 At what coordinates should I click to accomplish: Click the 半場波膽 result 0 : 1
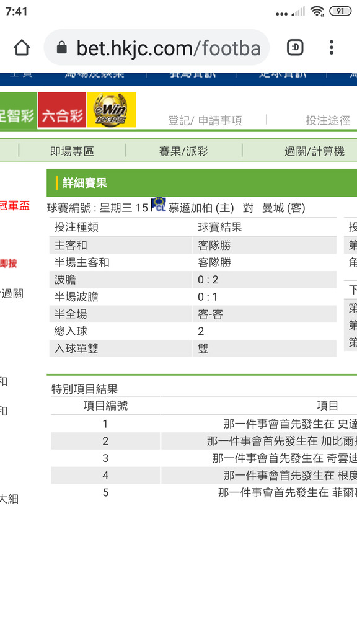pyautogui.click(x=208, y=297)
